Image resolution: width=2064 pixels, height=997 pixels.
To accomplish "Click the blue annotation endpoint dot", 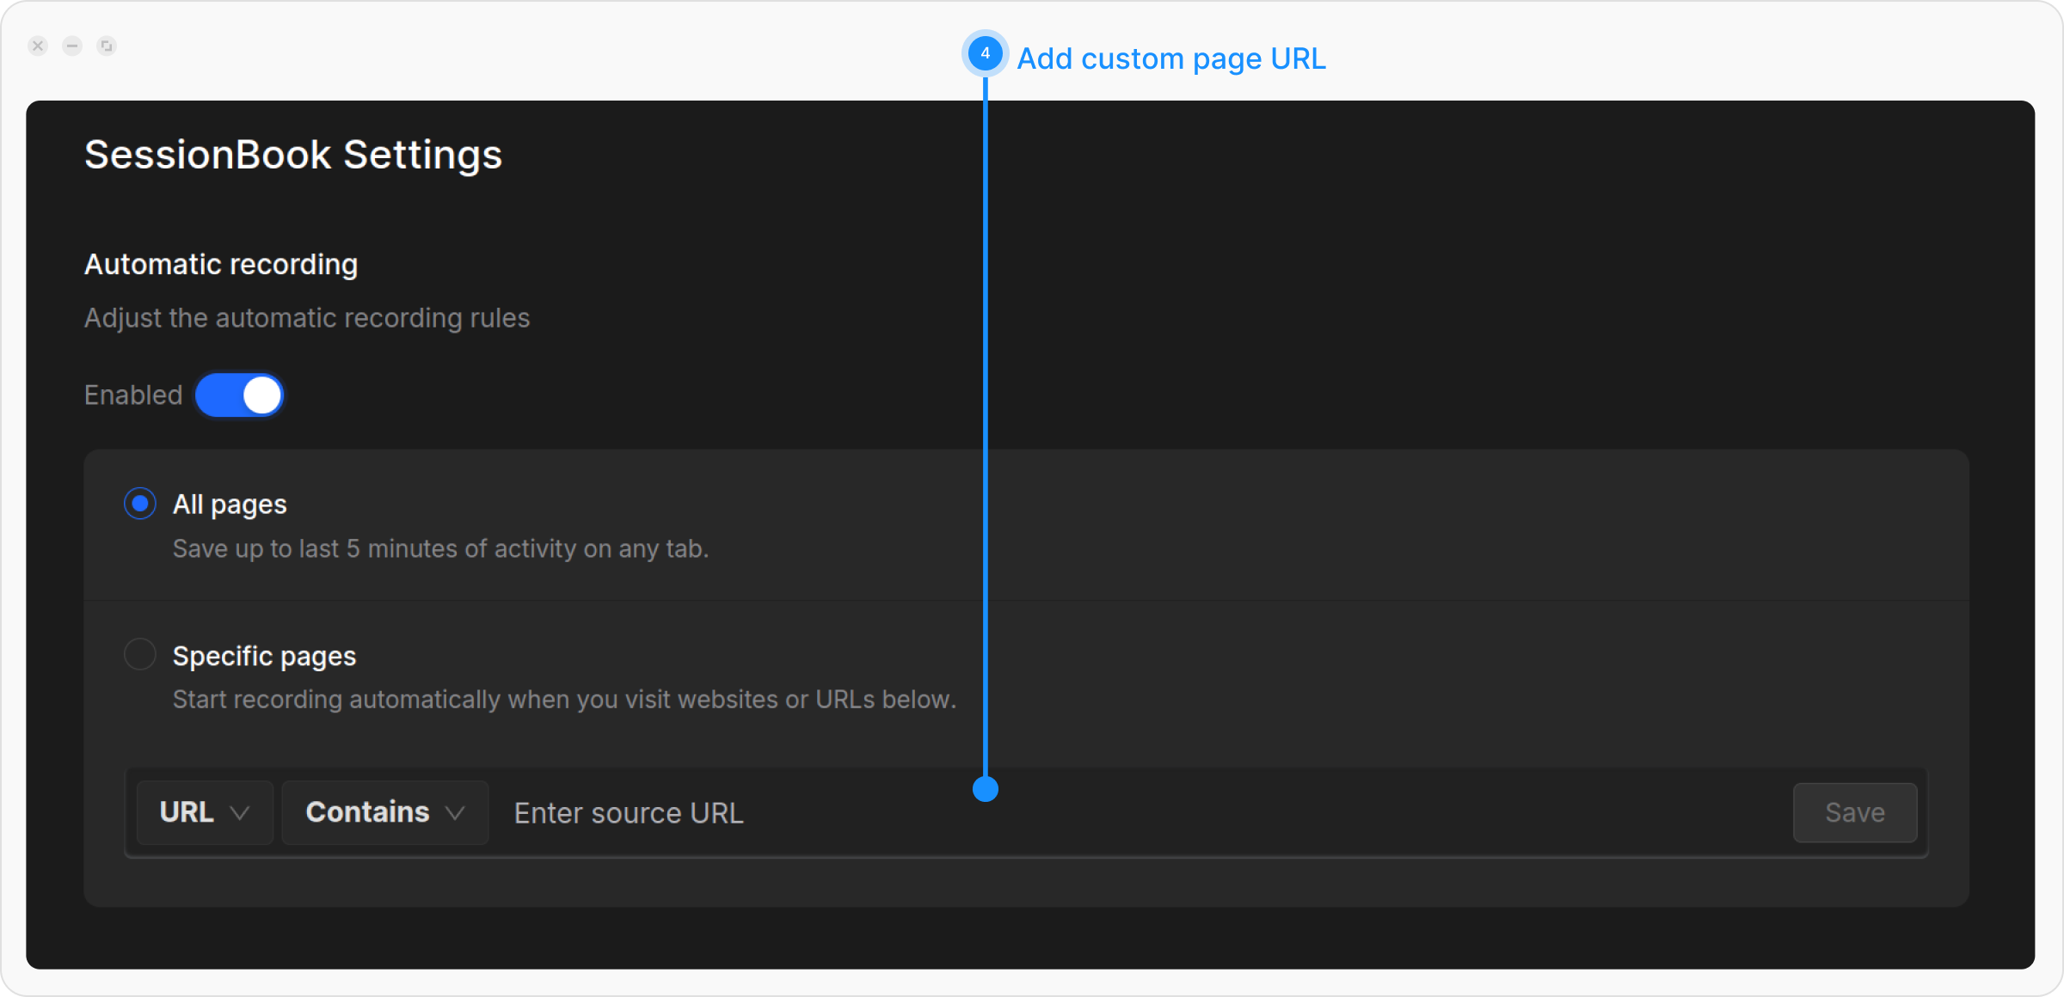I will pos(986,789).
